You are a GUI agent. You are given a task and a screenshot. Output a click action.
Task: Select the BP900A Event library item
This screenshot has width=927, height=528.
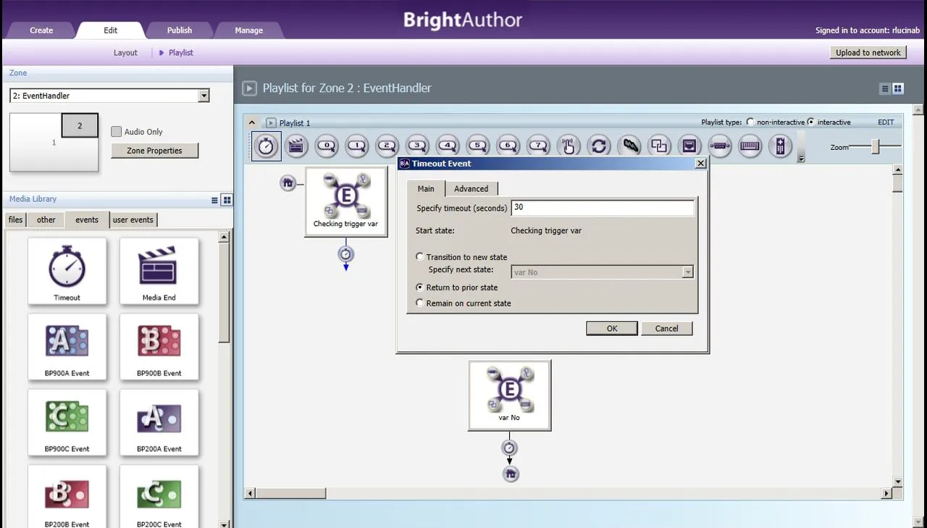67,346
